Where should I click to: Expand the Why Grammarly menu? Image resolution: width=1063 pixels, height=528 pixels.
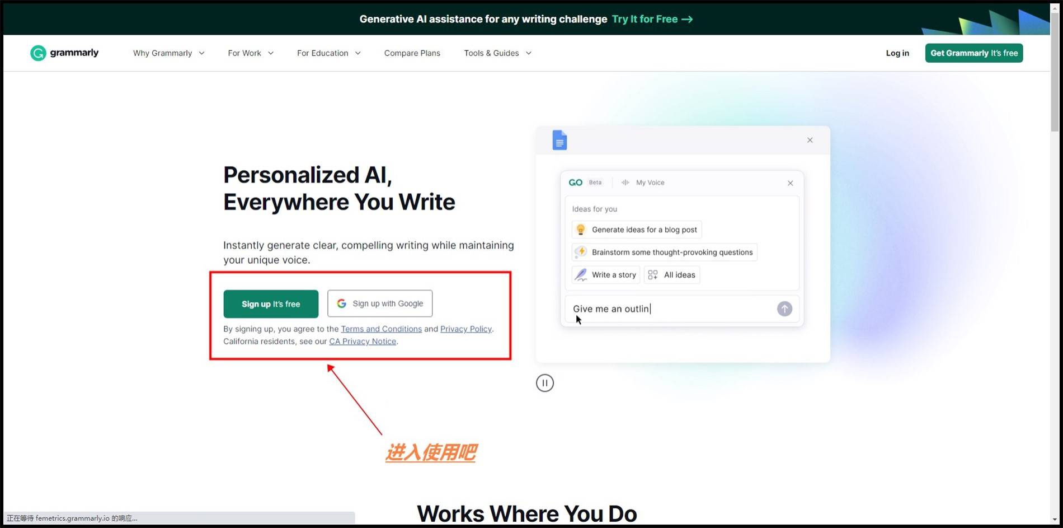168,53
